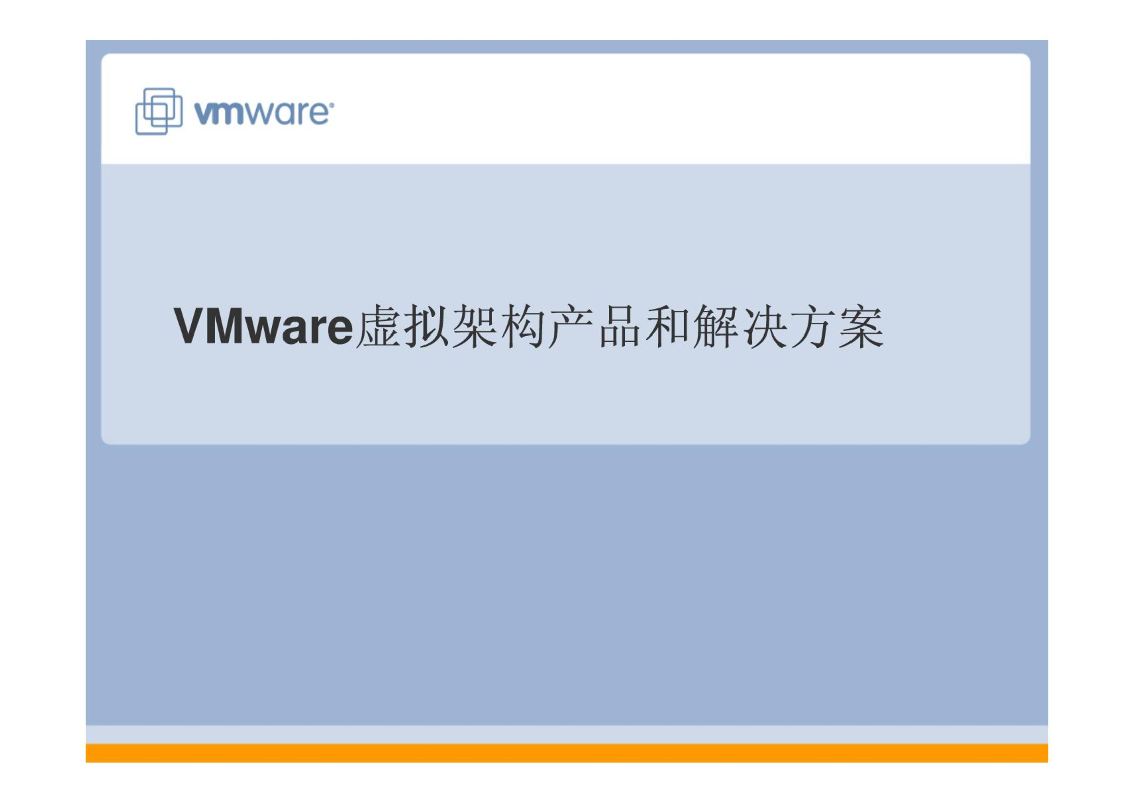
Task: Select the "方案" characters ending the title
Action: [x=836, y=326]
